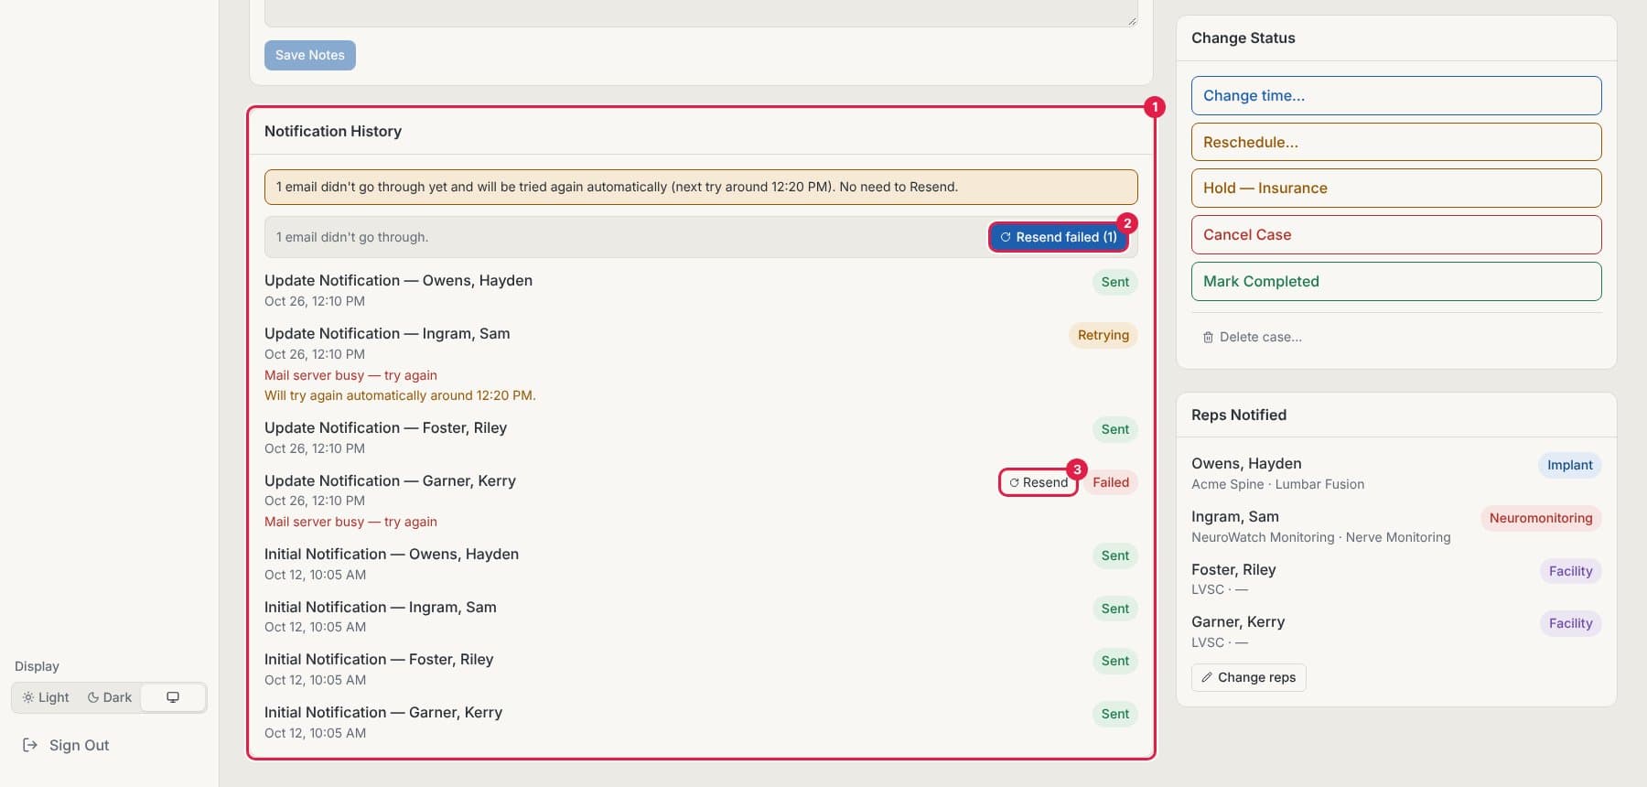Image resolution: width=1647 pixels, height=787 pixels.
Task: Click the Change Status heading
Action: click(1243, 38)
